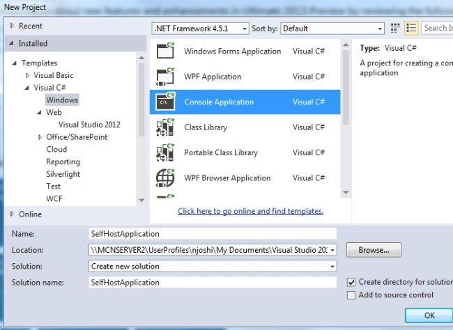Expand the Office/SharePoint tree node

coord(40,137)
